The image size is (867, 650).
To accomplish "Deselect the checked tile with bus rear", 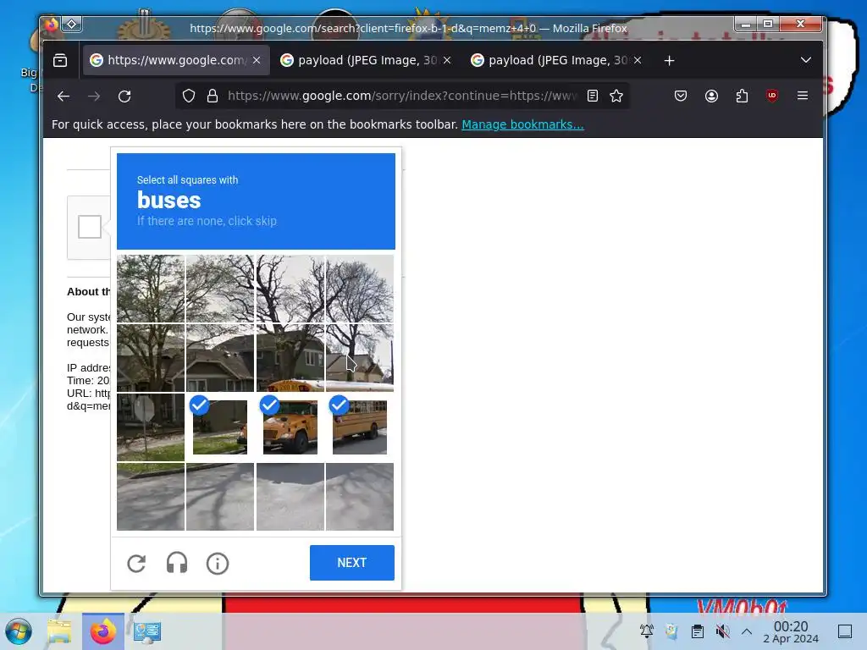I will tap(360, 427).
